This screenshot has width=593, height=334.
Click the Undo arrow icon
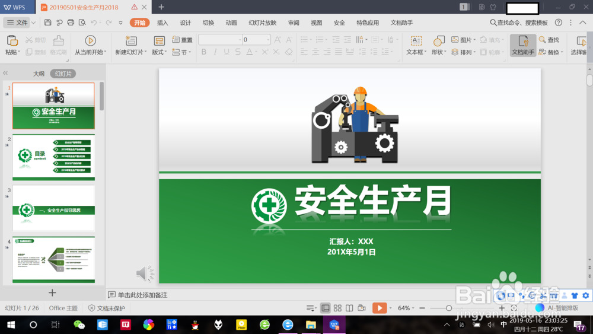[x=94, y=23]
